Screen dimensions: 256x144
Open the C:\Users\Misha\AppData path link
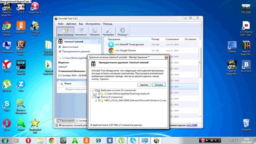[74, 58]
